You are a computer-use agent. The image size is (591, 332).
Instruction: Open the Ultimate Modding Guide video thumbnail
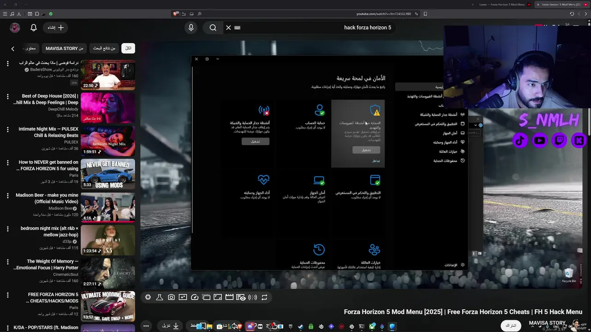pyautogui.click(x=108, y=306)
